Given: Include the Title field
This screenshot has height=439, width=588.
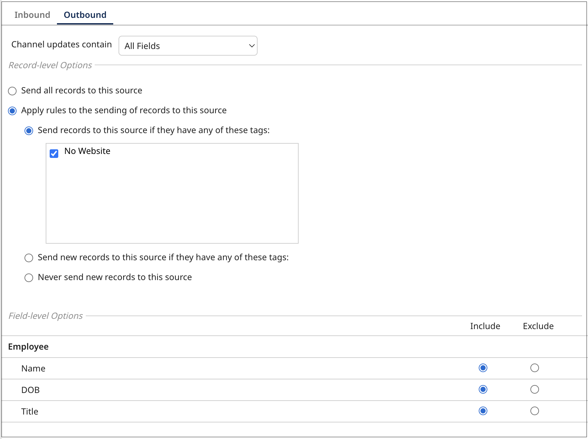Looking at the screenshot, I should coord(483,411).
